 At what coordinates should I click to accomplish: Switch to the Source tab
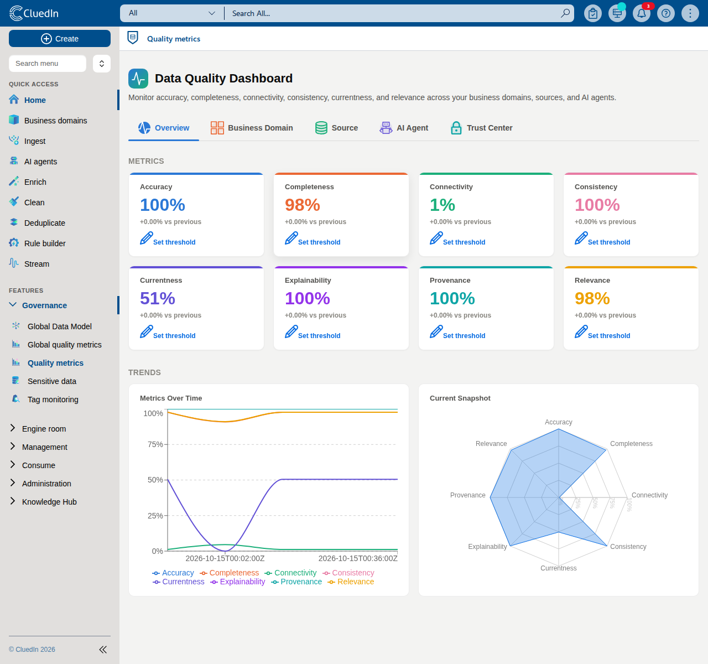[336, 128]
